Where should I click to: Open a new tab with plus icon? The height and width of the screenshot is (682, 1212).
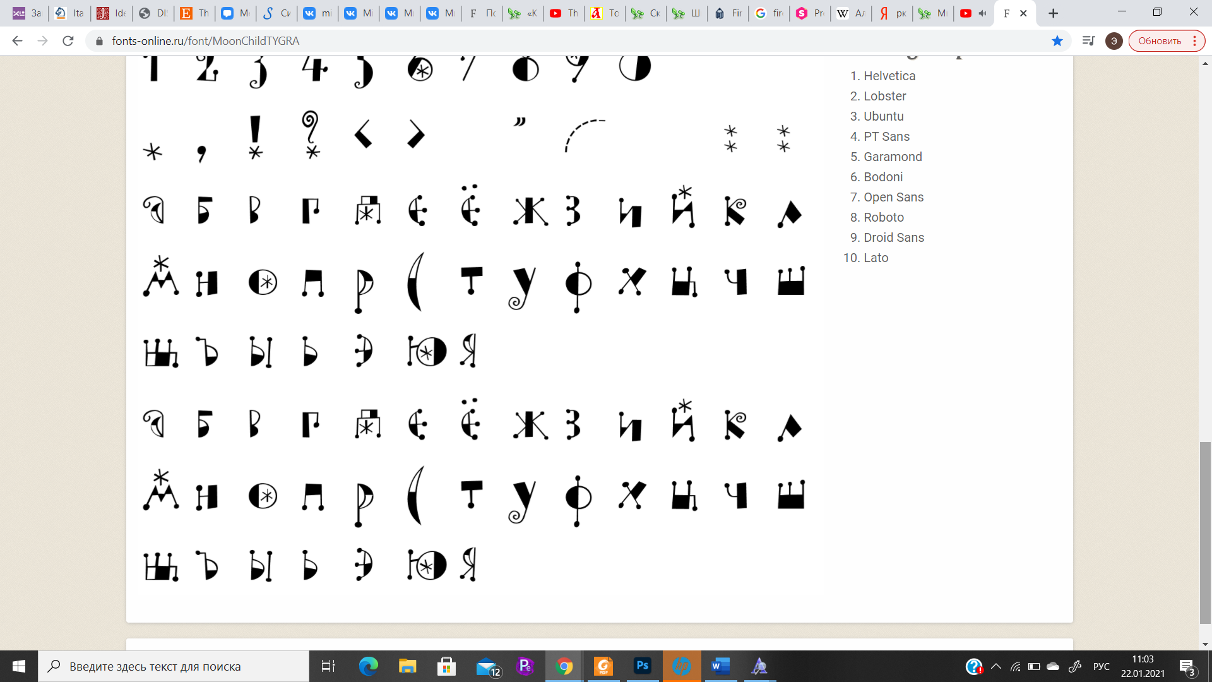[1053, 13]
